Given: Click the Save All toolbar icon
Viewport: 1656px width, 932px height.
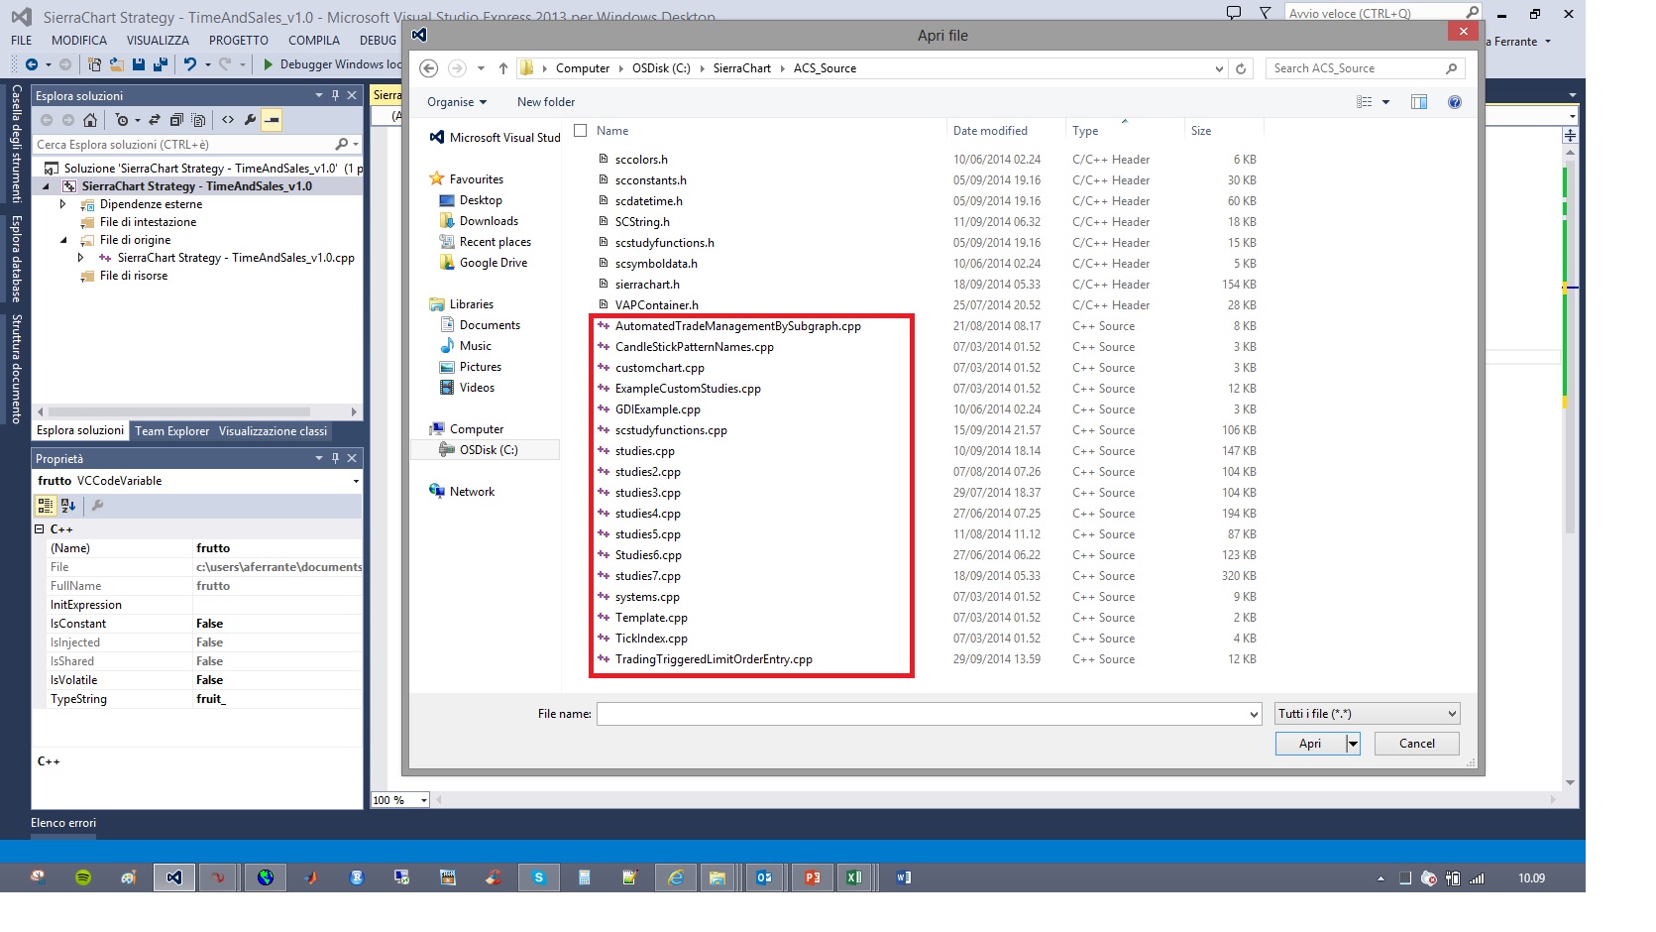Looking at the screenshot, I should click(160, 64).
